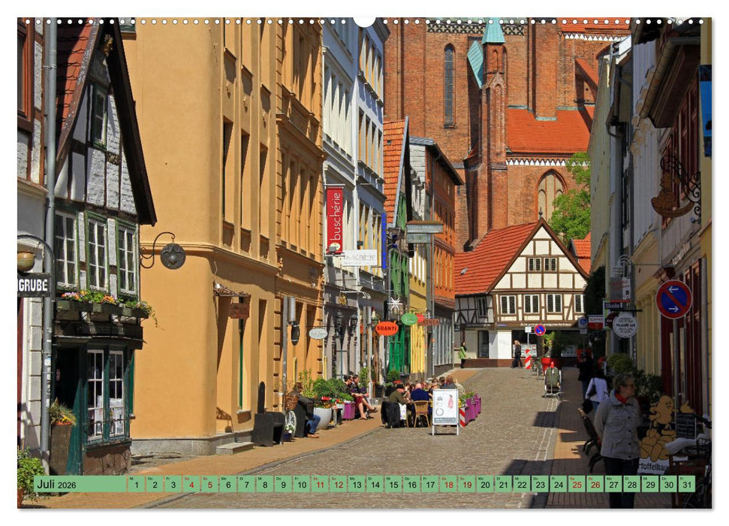The image size is (729, 526).
Task: Click the final date 31 on the strip
Action: click(687, 485)
